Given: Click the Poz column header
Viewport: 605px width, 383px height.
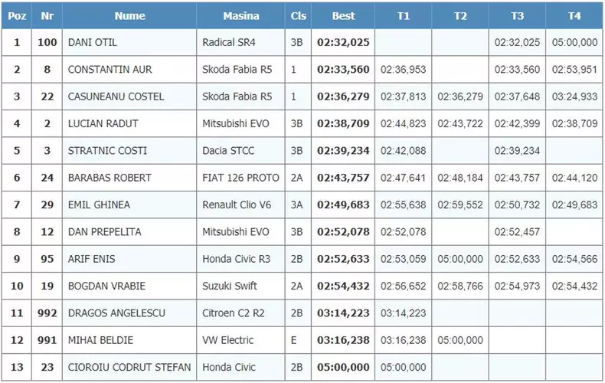Looking at the screenshot, I should (16, 15).
